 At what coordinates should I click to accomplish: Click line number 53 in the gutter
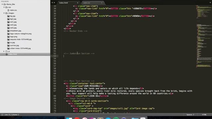point(55,56)
